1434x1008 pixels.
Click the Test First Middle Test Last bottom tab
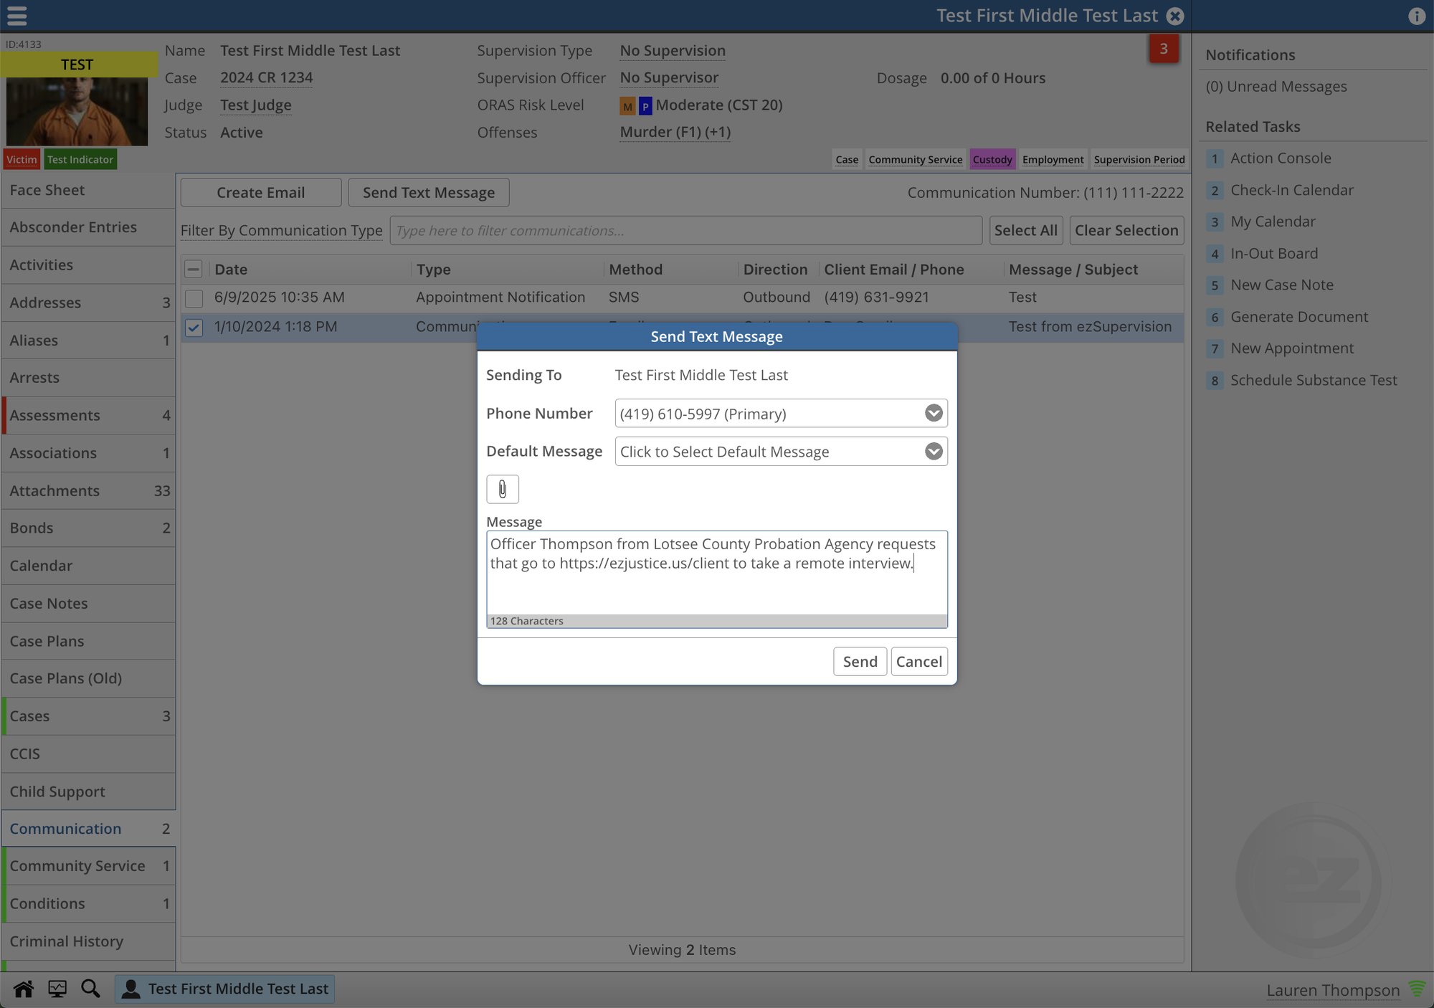224,989
